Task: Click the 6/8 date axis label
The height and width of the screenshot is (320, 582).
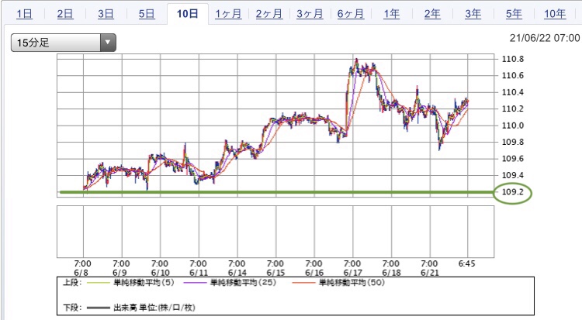Action: point(81,273)
